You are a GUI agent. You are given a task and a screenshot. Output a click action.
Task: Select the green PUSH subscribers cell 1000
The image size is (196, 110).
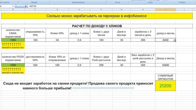[x=13, y=65]
